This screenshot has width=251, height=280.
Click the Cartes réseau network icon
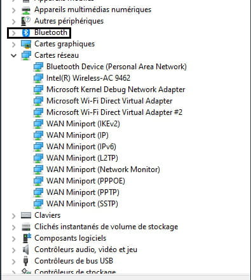coord(26,55)
